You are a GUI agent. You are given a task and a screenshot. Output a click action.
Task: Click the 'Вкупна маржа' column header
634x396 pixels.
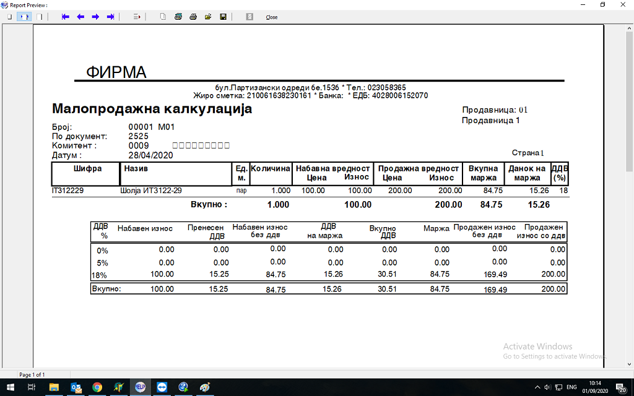click(x=484, y=173)
